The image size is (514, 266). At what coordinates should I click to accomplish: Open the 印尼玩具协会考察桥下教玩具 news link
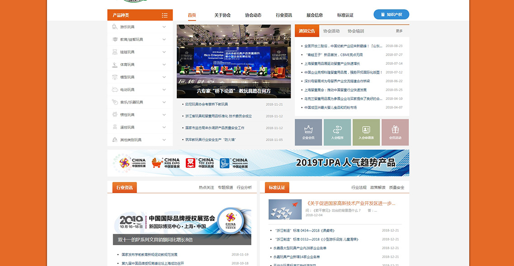[x=207, y=104]
